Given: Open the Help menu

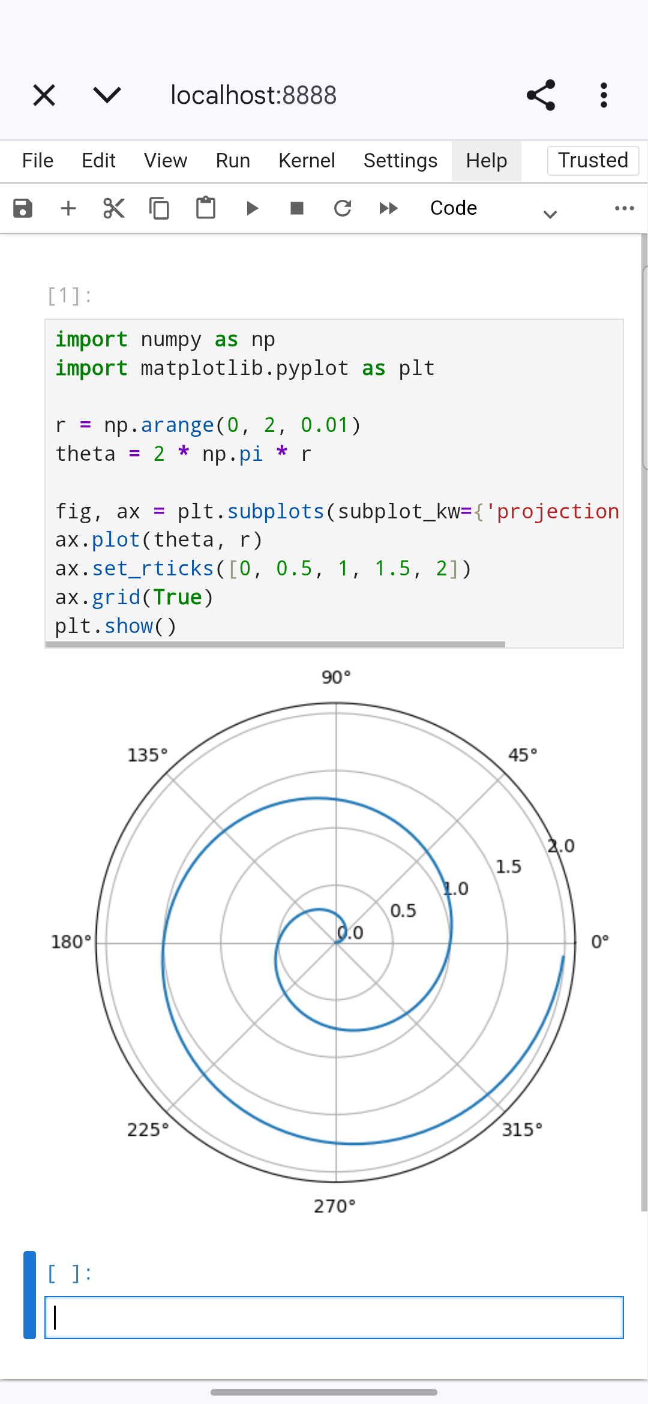Looking at the screenshot, I should (x=487, y=161).
